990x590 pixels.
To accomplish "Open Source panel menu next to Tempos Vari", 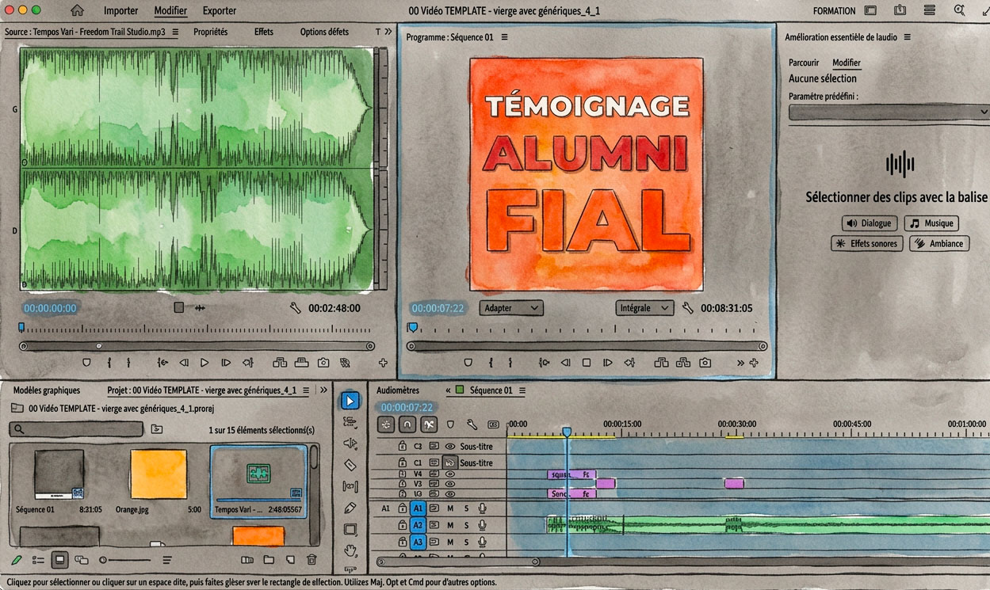I will click(175, 32).
